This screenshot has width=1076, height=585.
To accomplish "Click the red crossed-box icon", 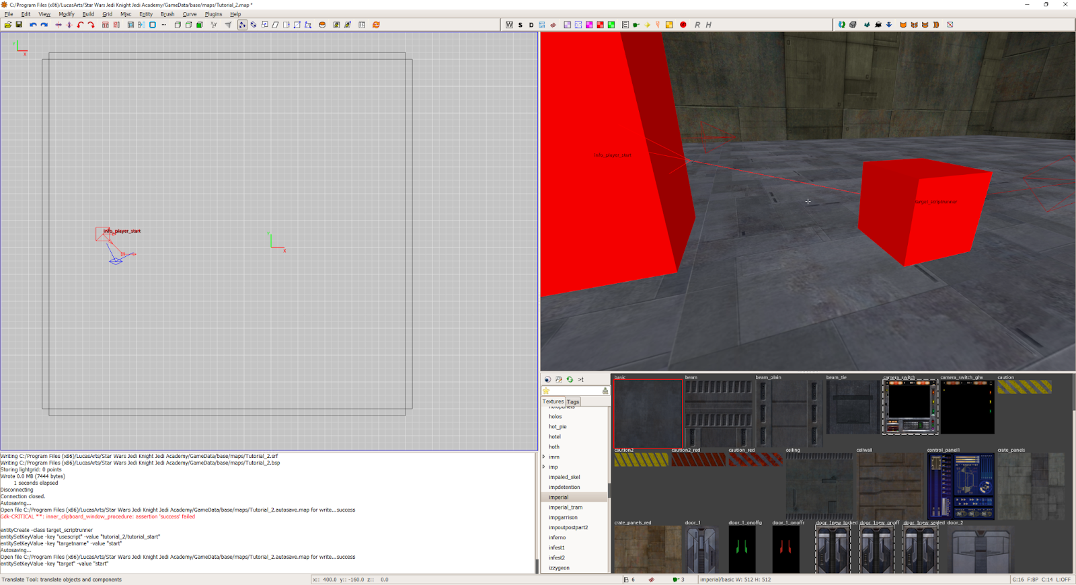I will pos(950,25).
